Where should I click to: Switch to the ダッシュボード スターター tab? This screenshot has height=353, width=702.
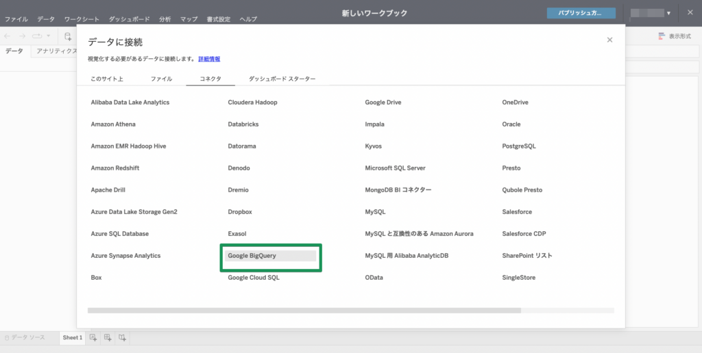point(282,79)
